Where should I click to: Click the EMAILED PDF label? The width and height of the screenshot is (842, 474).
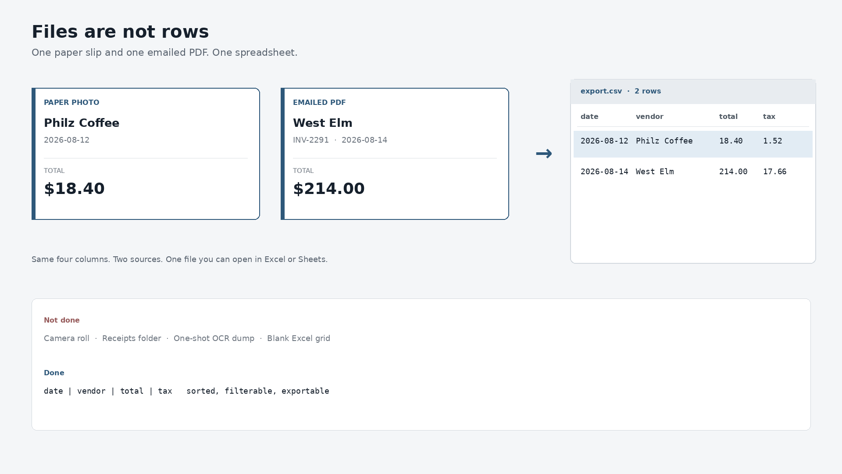319,102
